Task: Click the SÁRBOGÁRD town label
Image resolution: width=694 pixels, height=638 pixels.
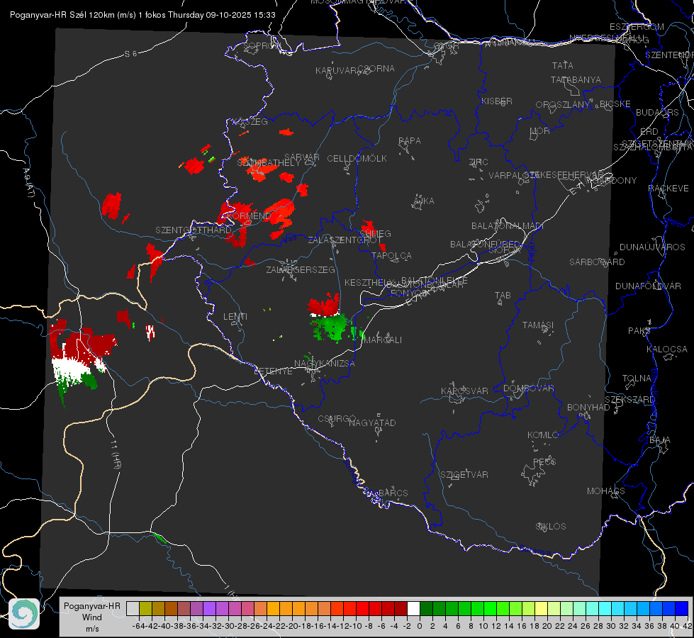Action: [597, 262]
